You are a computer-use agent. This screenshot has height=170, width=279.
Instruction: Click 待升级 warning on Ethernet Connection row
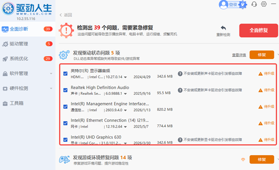(266, 123)
